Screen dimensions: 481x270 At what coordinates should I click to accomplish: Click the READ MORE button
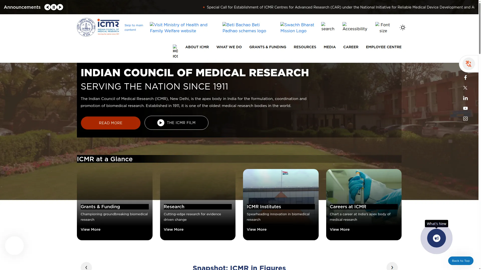(110, 123)
